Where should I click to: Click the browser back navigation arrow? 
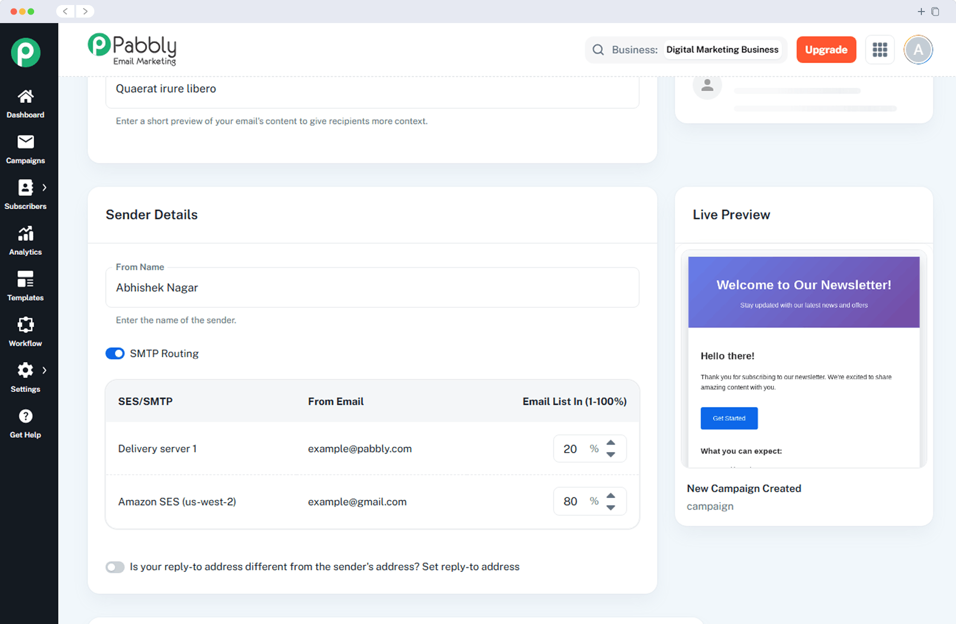66,11
